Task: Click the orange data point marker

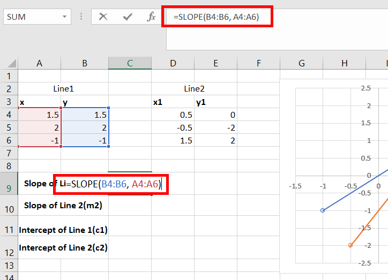Action: (x=350, y=245)
